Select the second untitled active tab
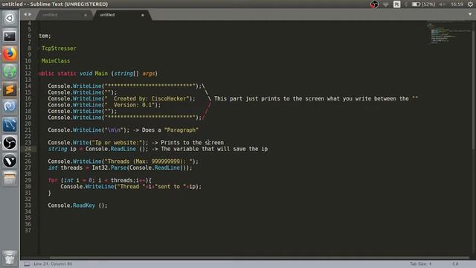 121,15
